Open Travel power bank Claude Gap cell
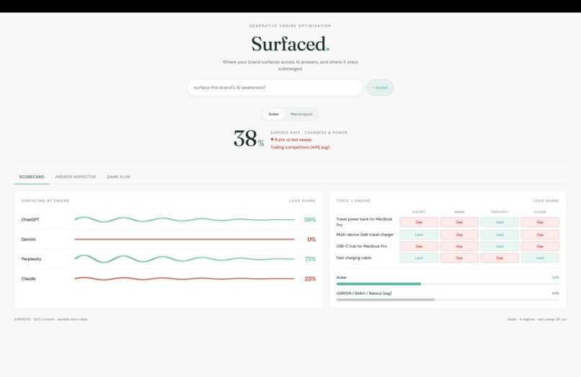 pos(540,222)
